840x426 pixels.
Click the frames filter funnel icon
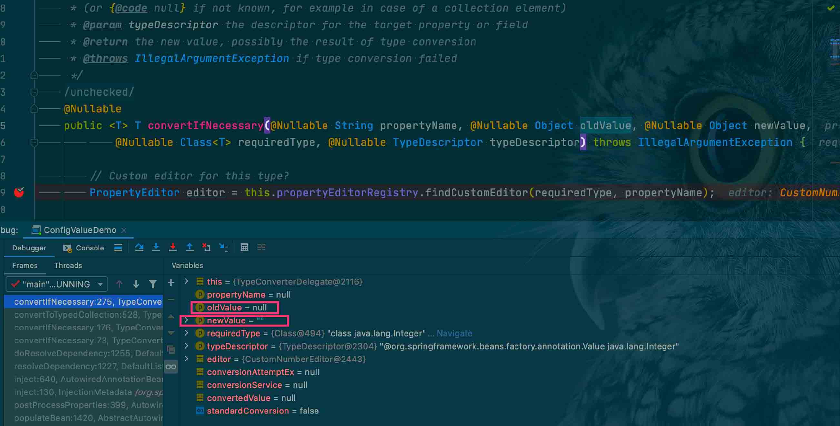pyautogui.click(x=153, y=284)
